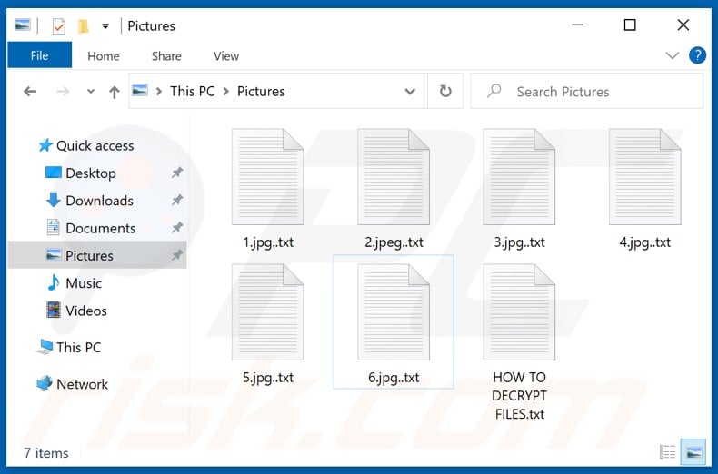Open the address bar history dropdown
The height and width of the screenshot is (474, 718).
[x=410, y=92]
